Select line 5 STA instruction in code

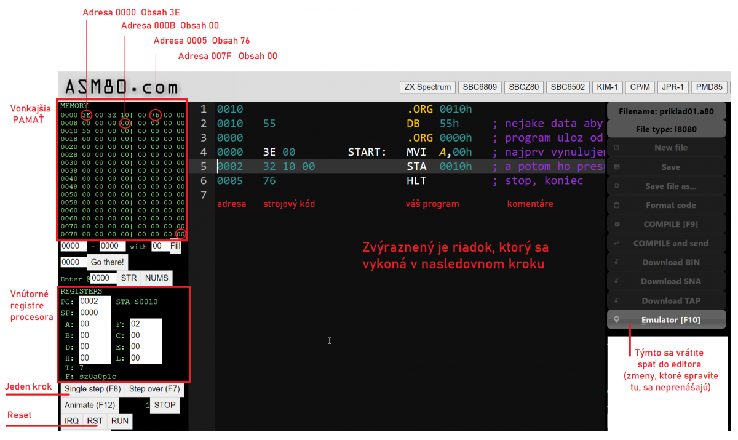(x=416, y=166)
